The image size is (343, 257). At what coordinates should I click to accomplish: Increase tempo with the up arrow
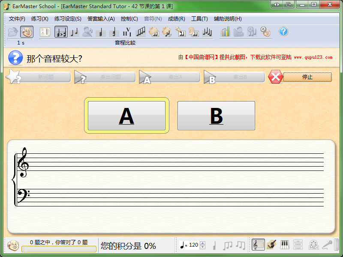(203, 243)
